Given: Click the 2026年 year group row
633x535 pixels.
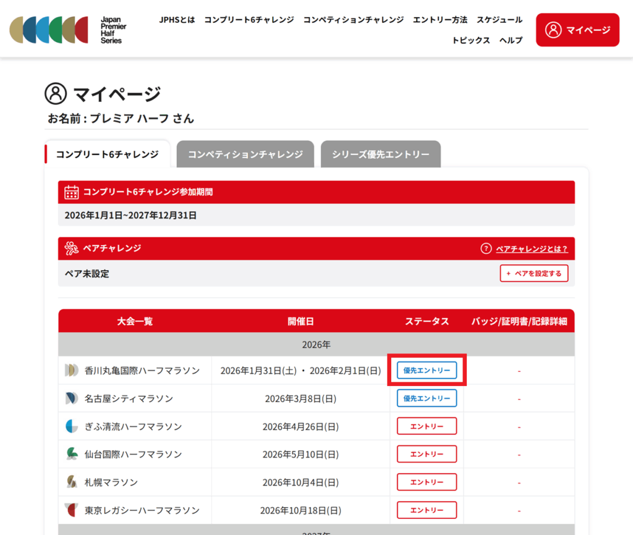Looking at the screenshot, I should point(316,345).
